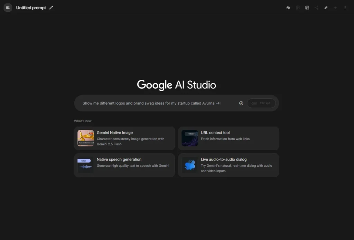Click the circled plus icon in the prompt box
This screenshot has width=354, height=240.
pos(241,103)
